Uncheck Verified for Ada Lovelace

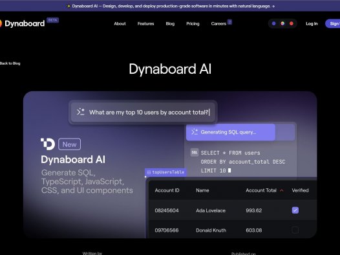click(295, 210)
